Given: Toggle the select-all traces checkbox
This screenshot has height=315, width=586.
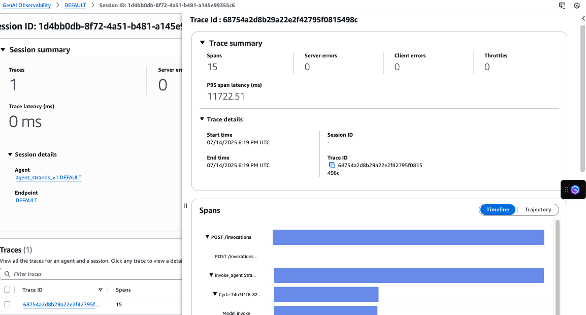Looking at the screenshot, I should coord(7,290).
